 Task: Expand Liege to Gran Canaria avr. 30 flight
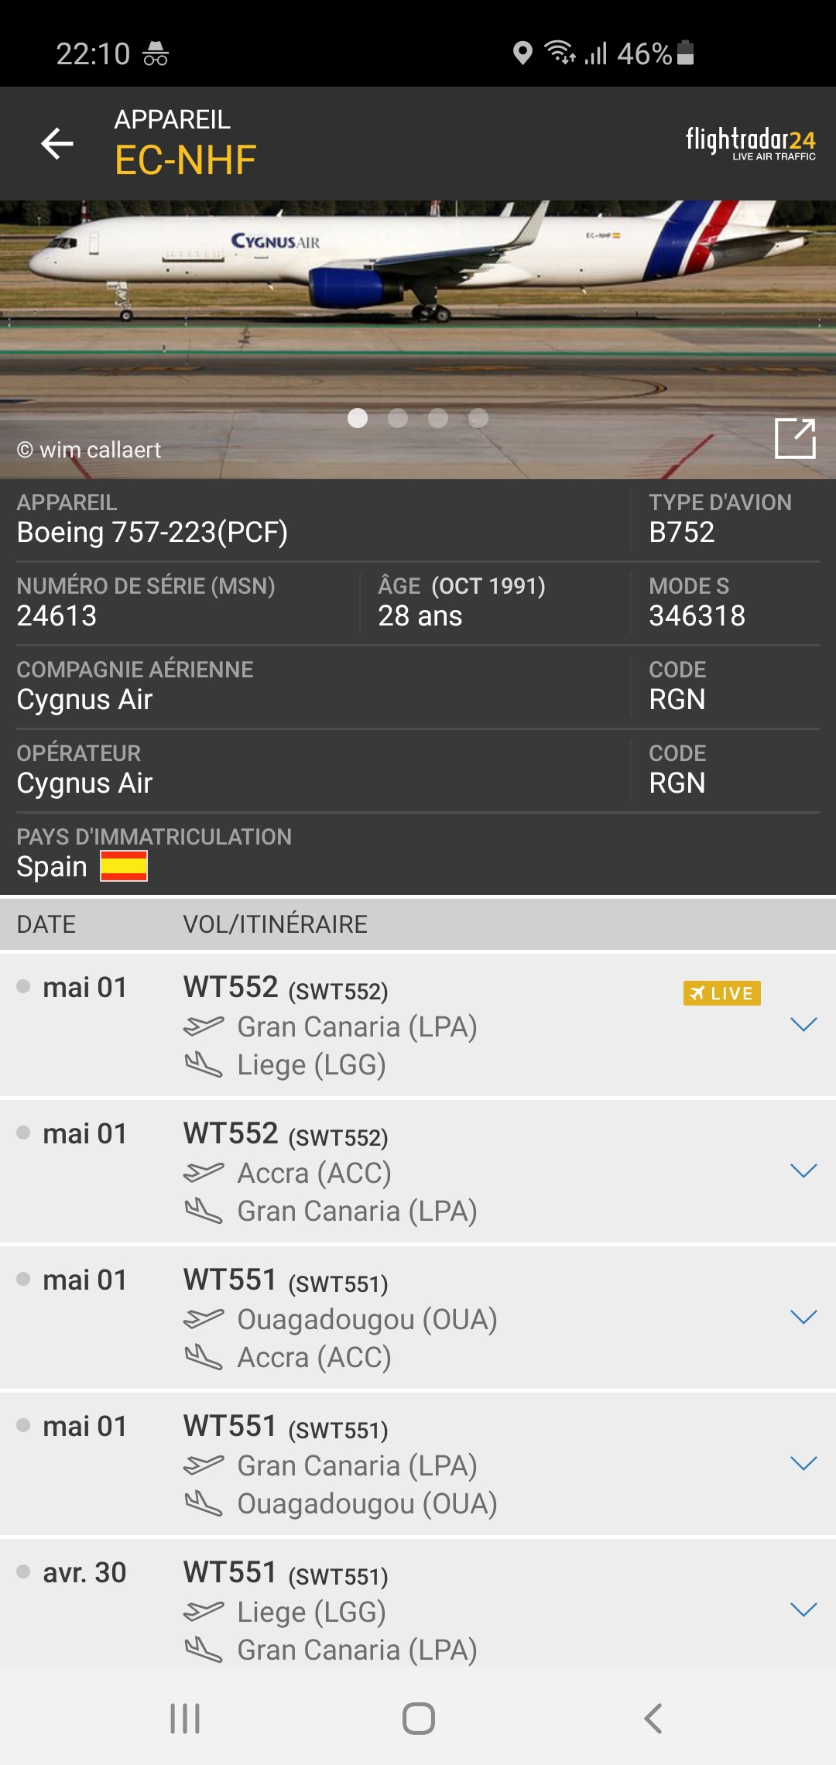tap(803, 1610)
